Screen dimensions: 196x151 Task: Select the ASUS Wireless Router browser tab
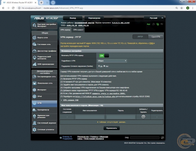coord(19,3)
